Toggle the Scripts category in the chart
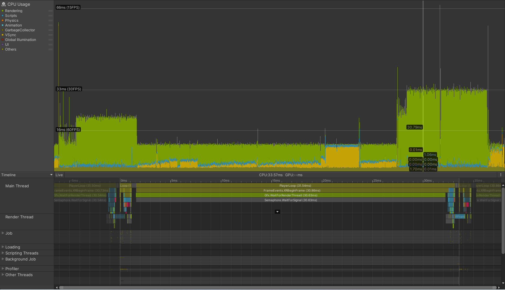Viewport: 505px width, 290px height. tap(3, 16)
